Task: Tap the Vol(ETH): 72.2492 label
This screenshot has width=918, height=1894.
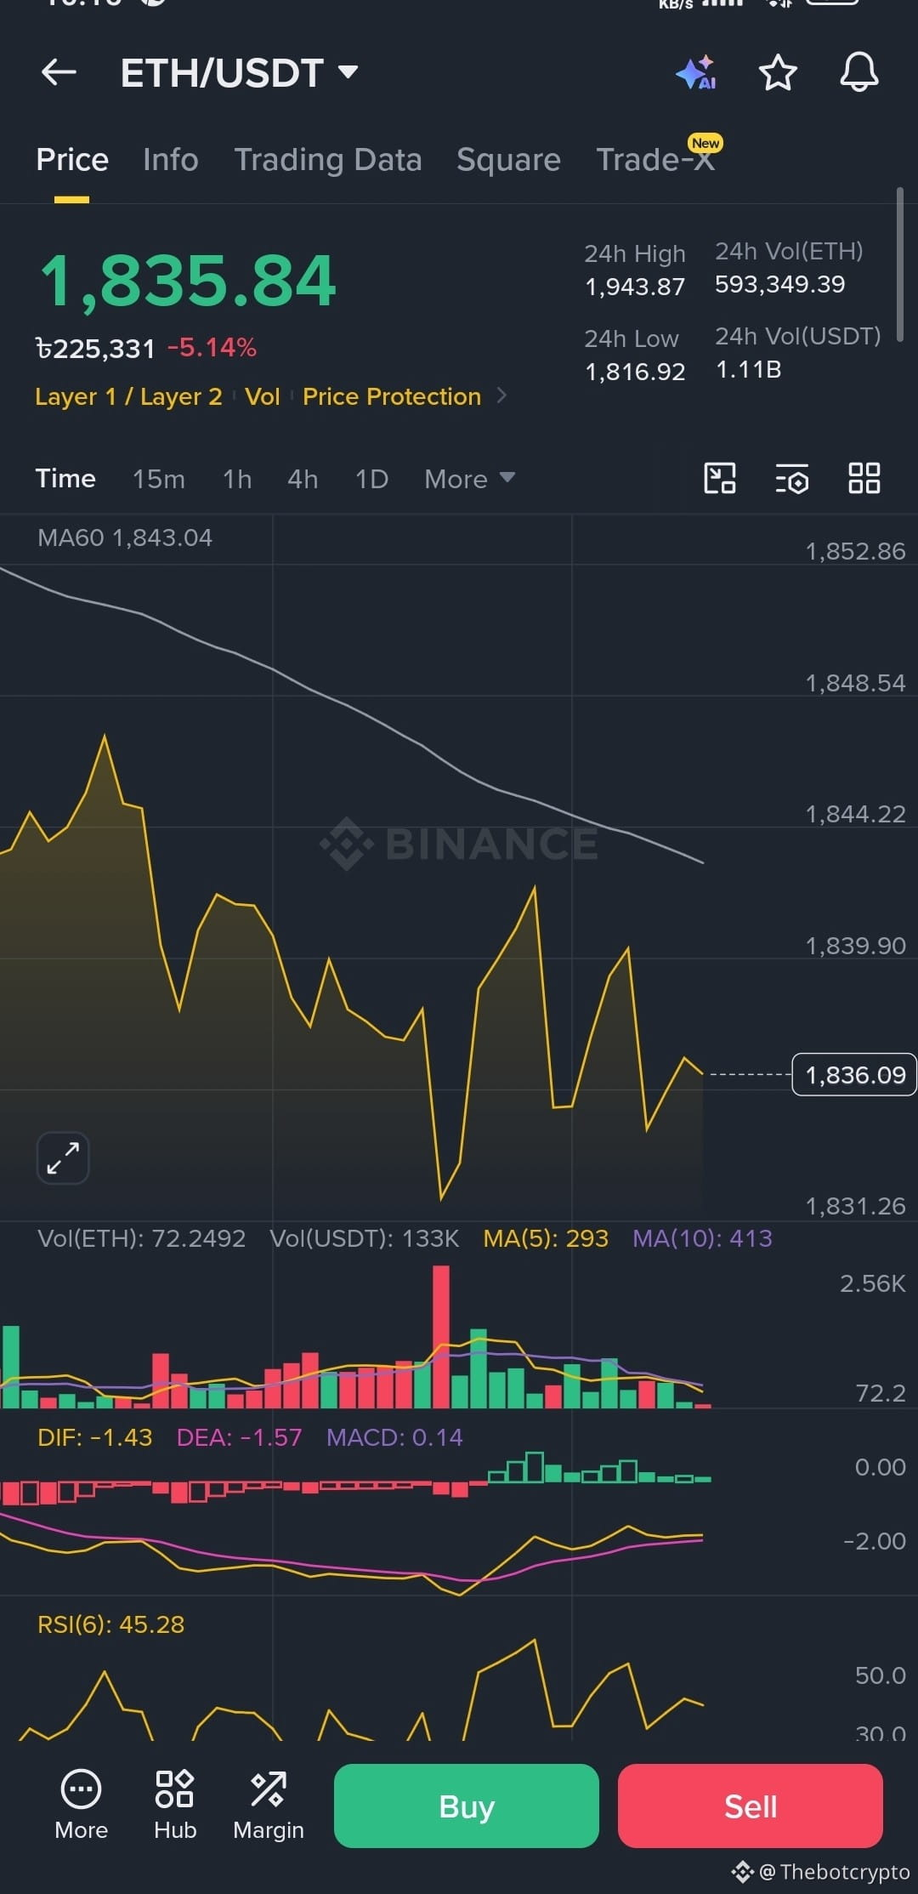Action: tap(142, 1238)
